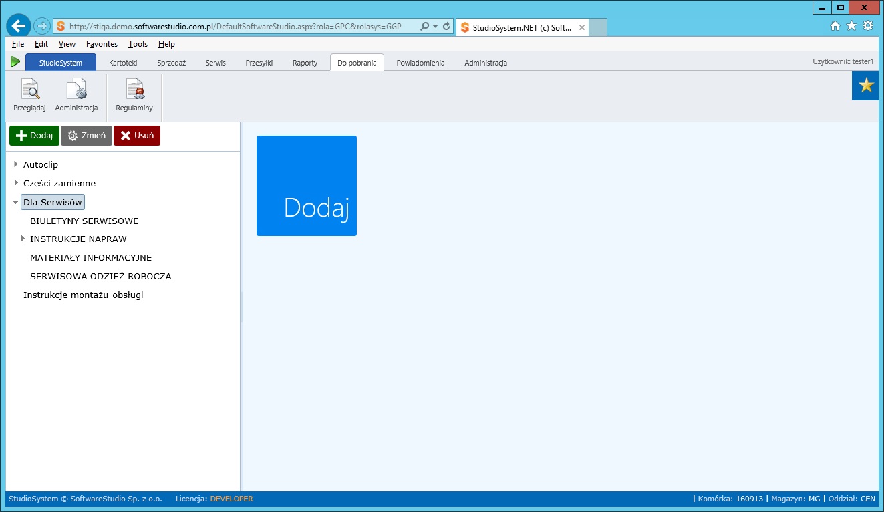Open the top Administracja tab

[x=486, y=63]
